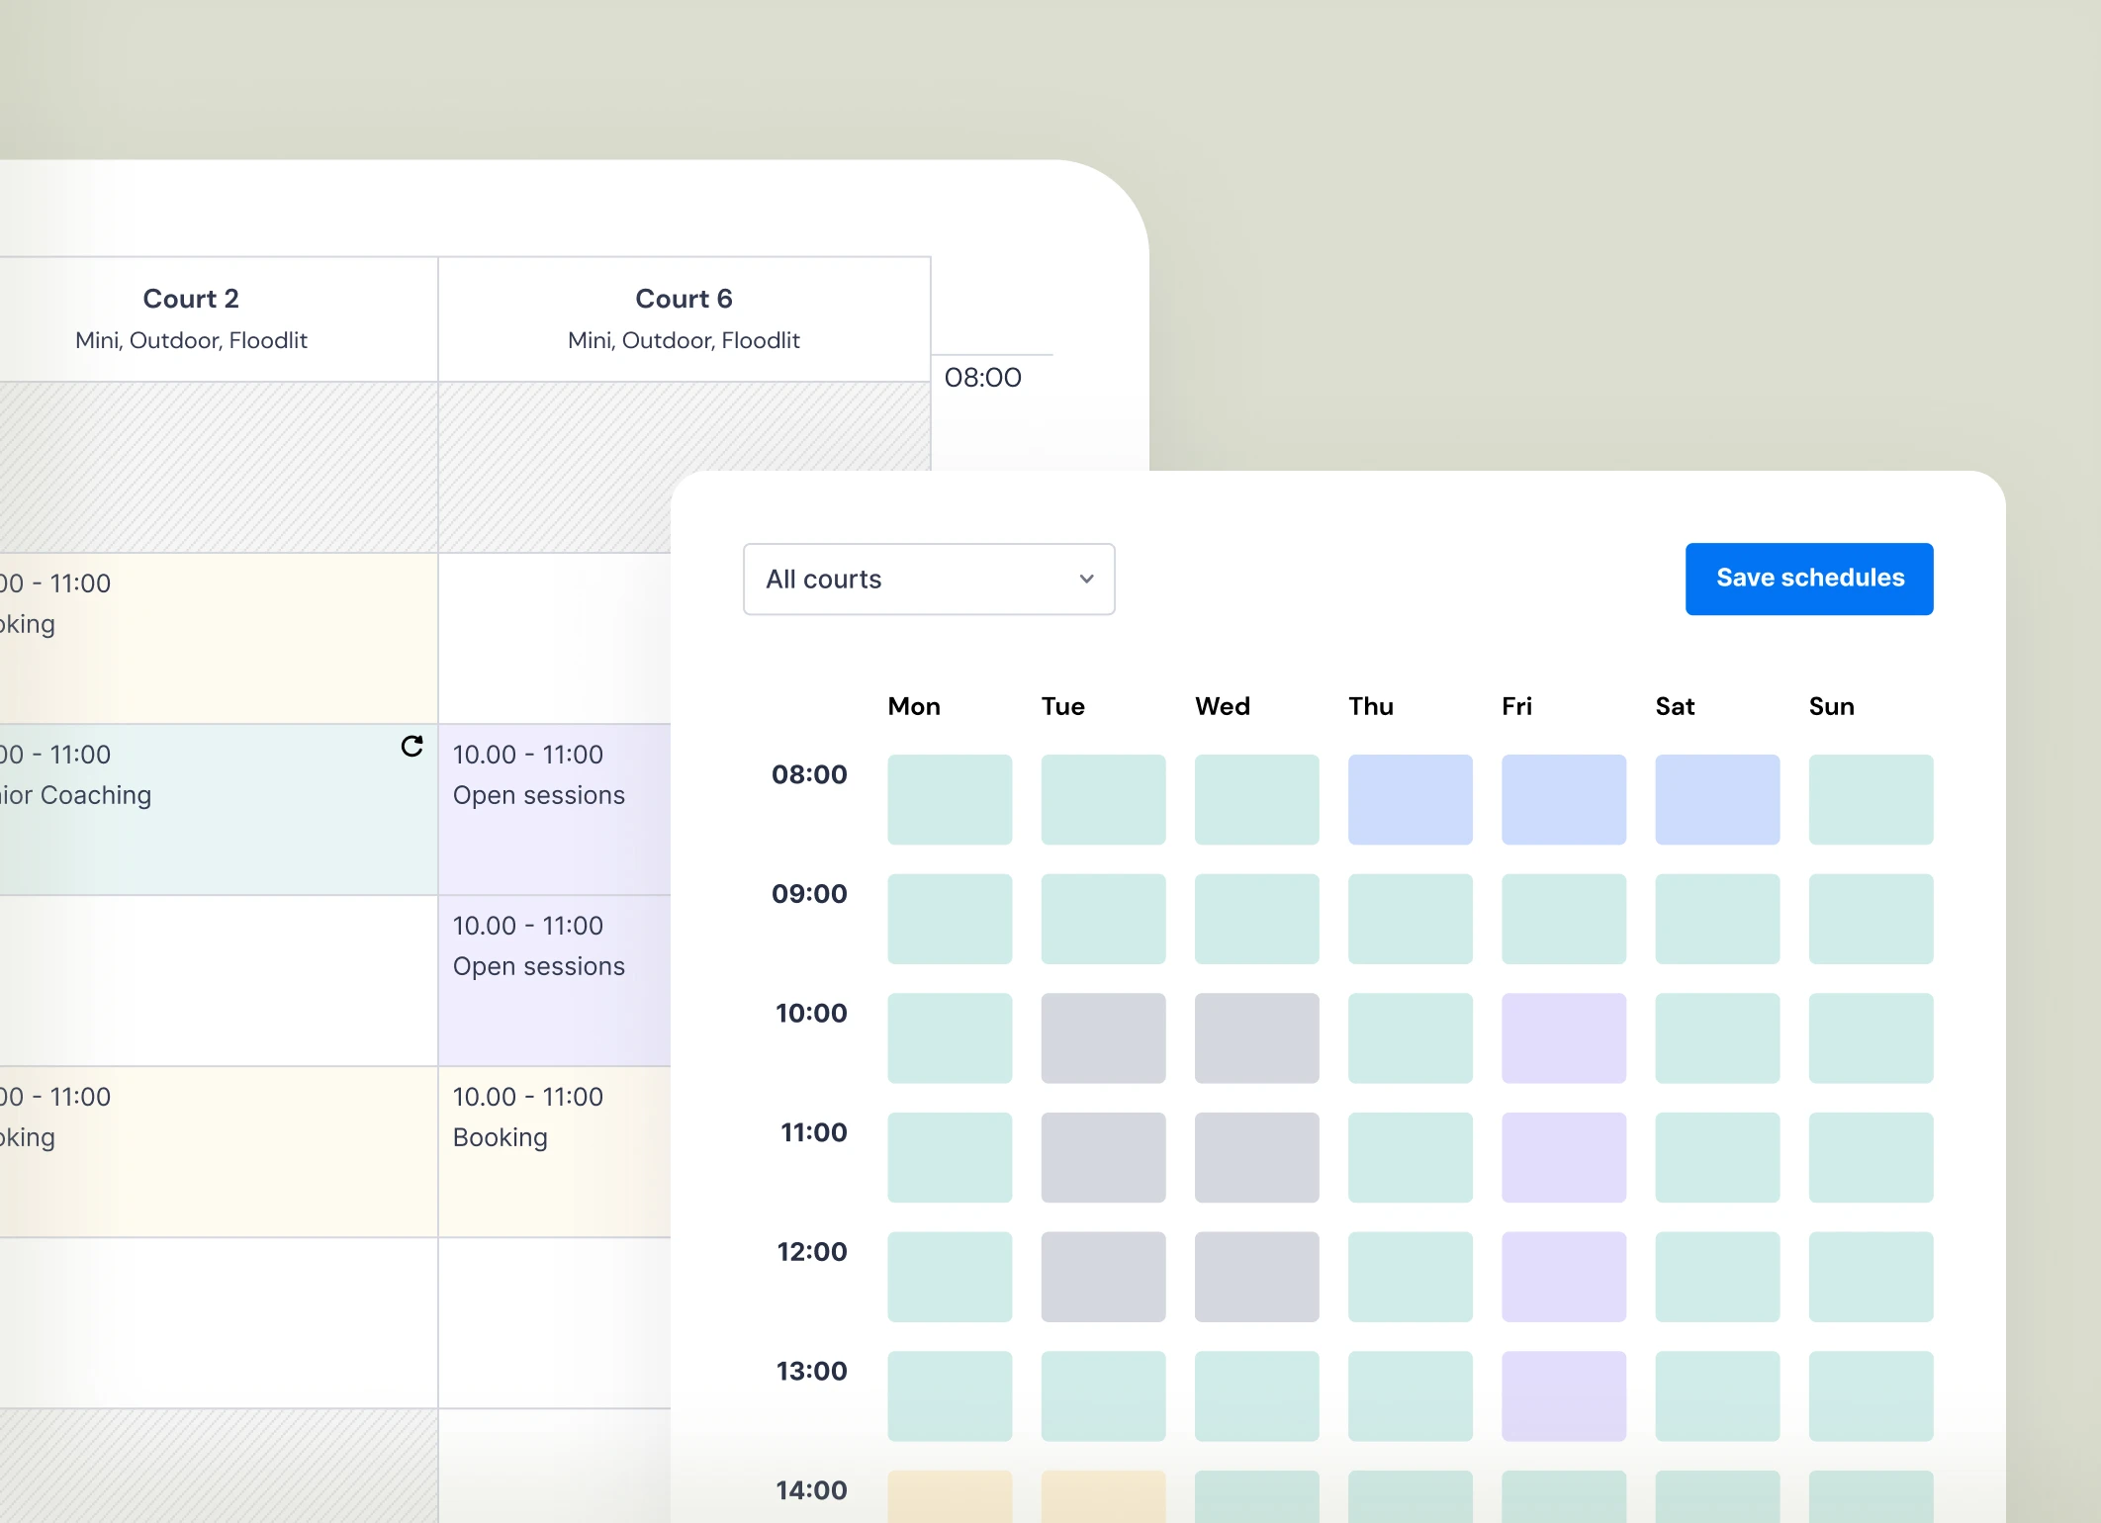Click the Mon column header
The image size is (2101, 1523).
[913, 706]
